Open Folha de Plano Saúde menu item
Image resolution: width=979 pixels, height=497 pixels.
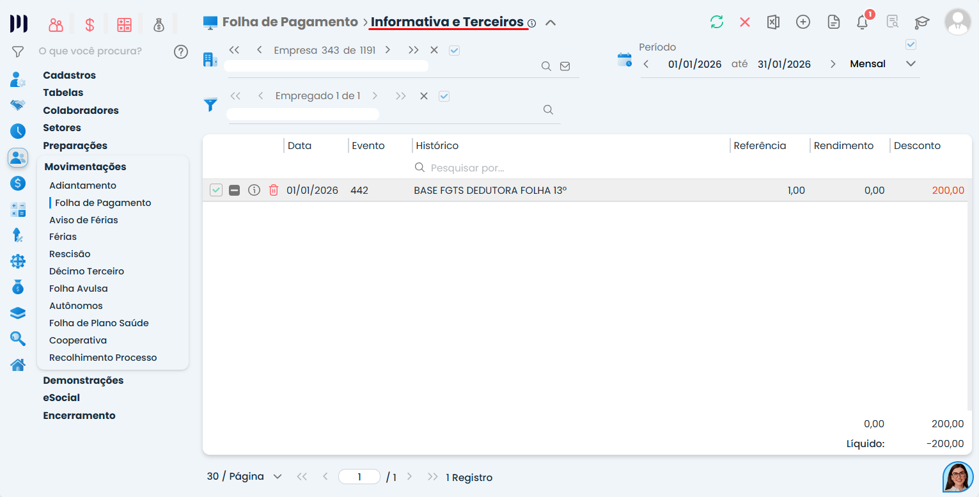(99, 323)
